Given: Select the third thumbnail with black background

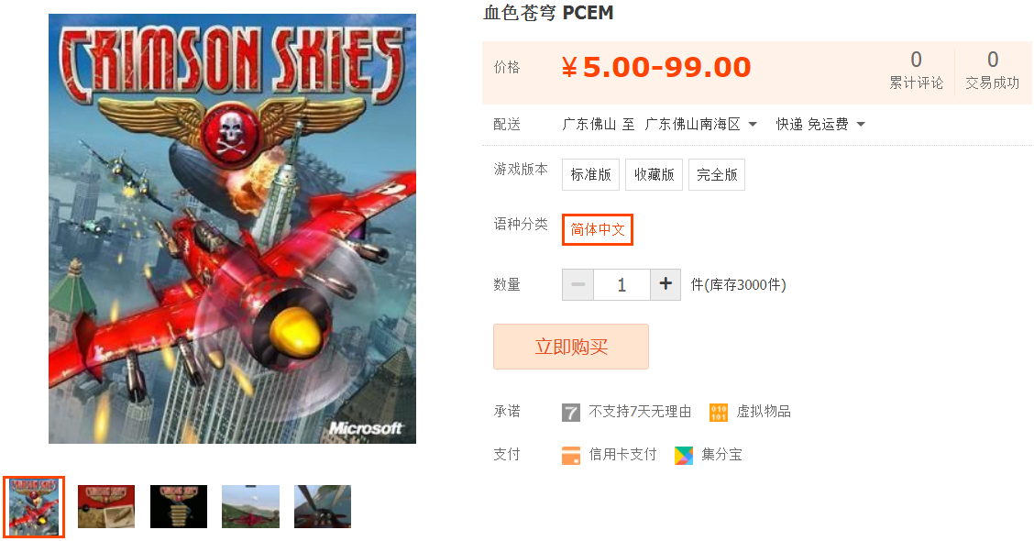Looking at the screenshot, I should 179,507.
